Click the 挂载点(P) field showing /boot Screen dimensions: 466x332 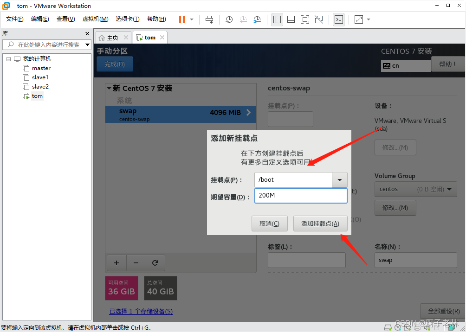293,180
